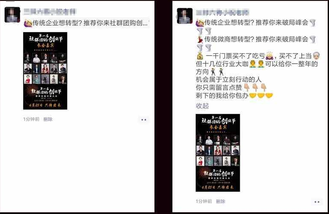The image size is (329, 214).
Task: Click the right post's profile avatar
Action: [185, 16]
